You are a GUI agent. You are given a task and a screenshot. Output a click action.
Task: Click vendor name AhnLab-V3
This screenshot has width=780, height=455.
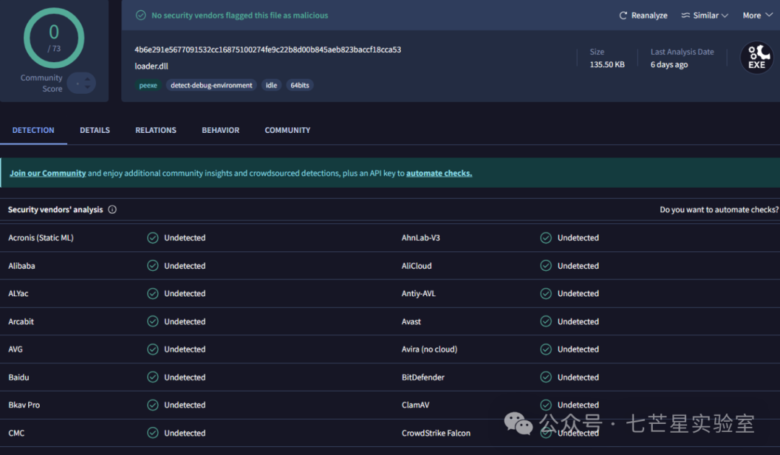coord(421,238)
